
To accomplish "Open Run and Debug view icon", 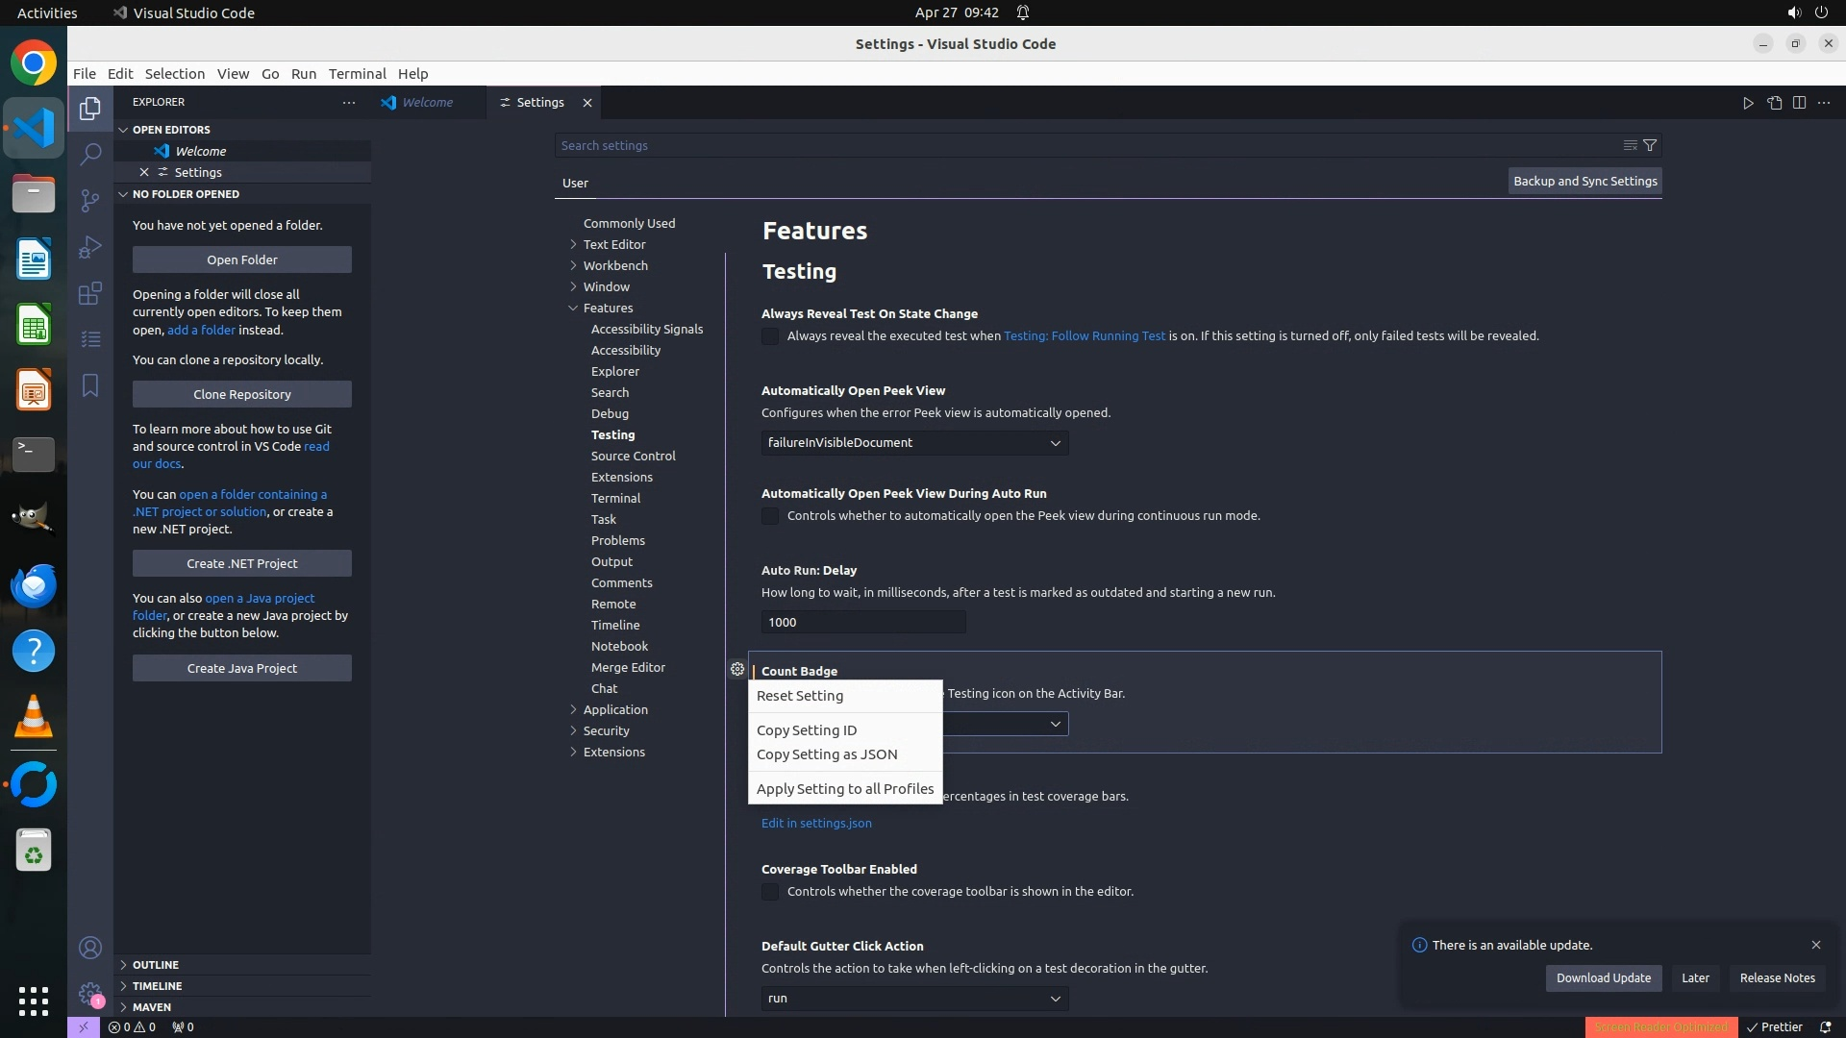I will pyautogui.click(x=90, y=247).
